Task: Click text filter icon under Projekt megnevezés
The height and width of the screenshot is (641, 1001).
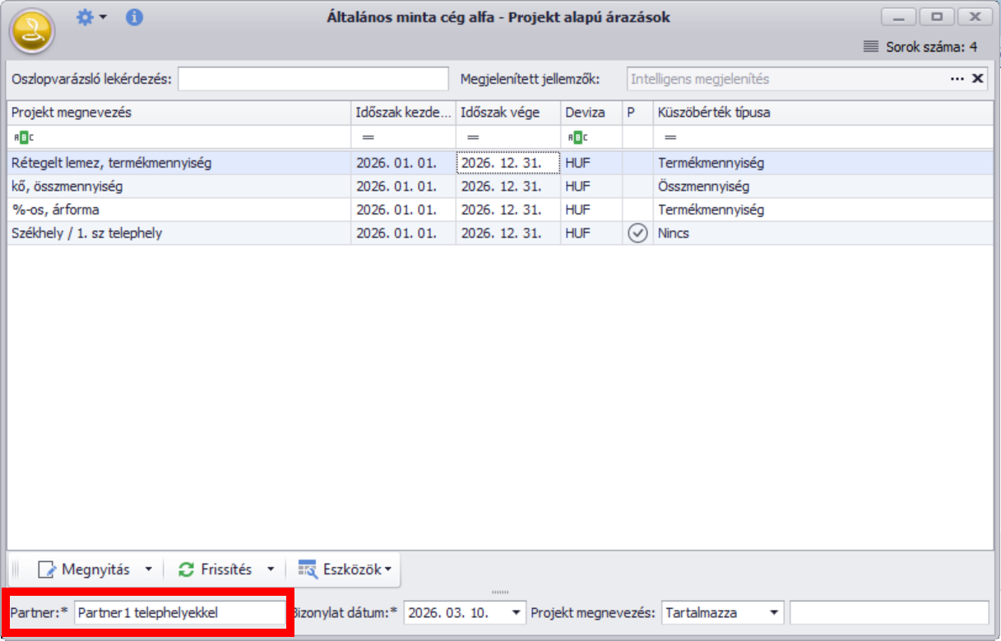Action: click(23, 137)
